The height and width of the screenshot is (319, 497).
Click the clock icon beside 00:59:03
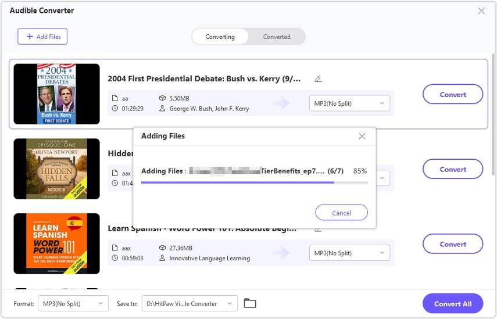click(115, 258)
